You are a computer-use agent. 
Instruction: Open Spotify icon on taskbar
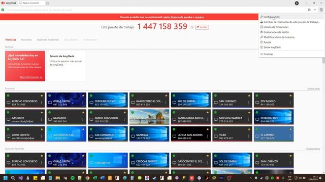point(73,178)
